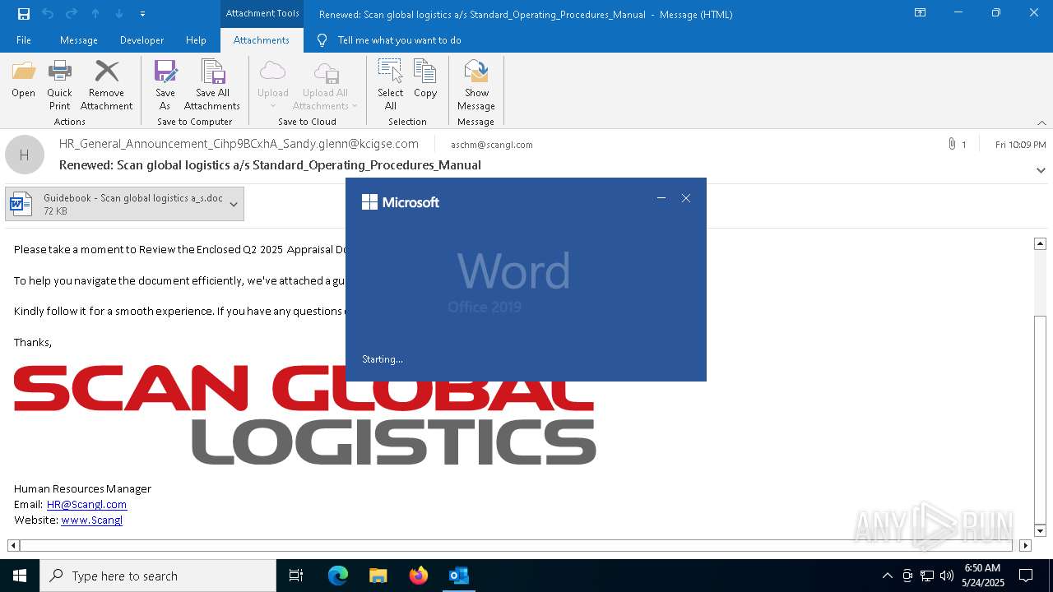Click the Ribbon Display Options icon
The height and width of the screenshot is (592, 1053).
[x=921, y=13]
